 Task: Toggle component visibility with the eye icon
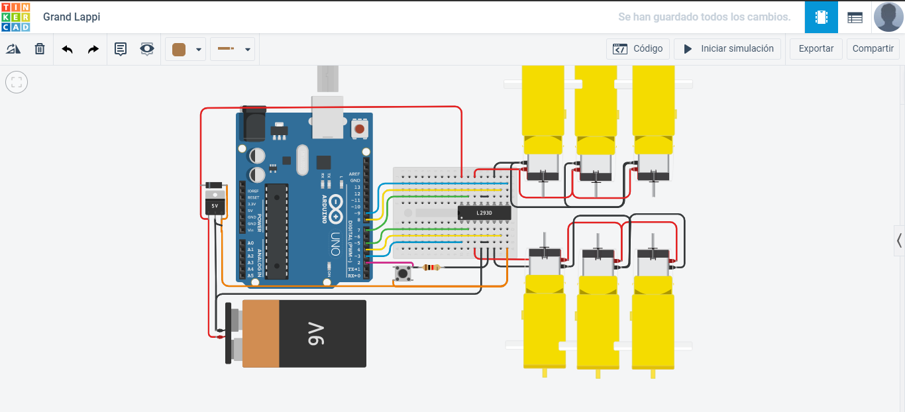[146, 49]
